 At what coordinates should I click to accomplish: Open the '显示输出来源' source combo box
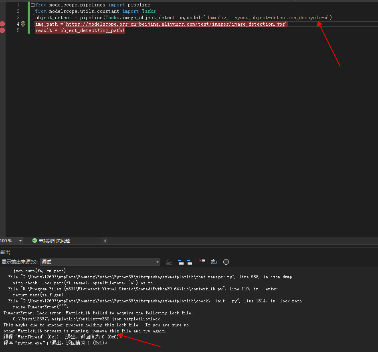100,262
